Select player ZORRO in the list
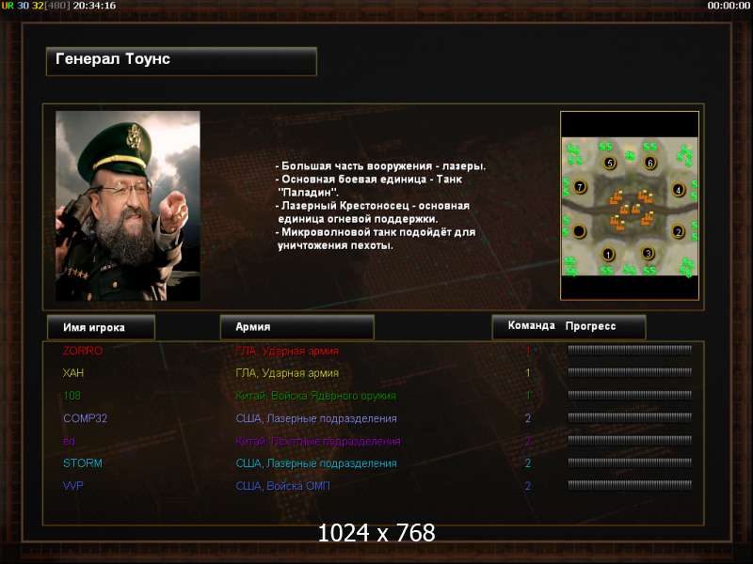The image size is (753, 564). (83, 351)
